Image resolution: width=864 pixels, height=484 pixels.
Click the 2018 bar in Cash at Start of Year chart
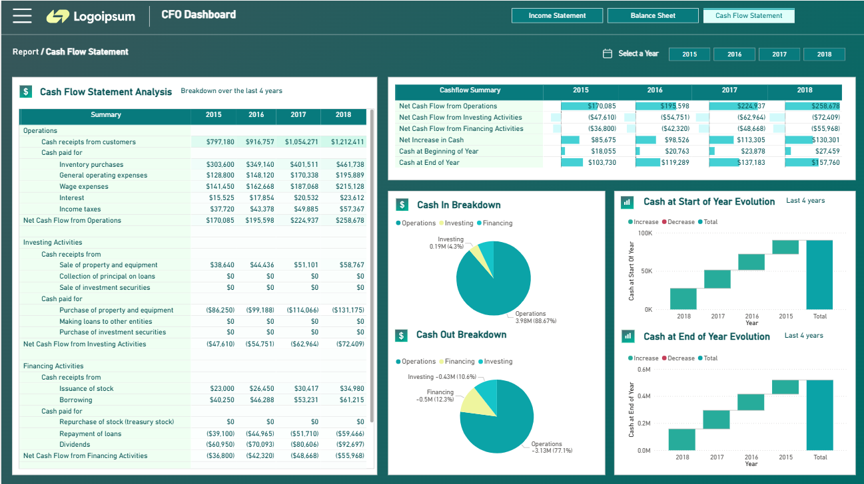click(683, 299)
